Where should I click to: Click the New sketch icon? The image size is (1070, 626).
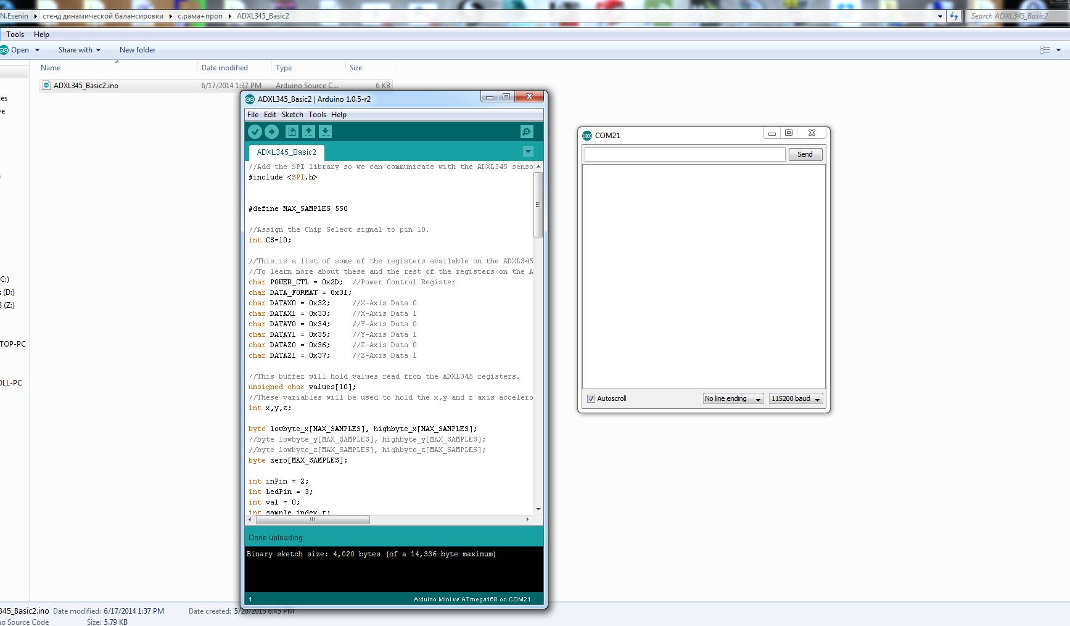[292, 131]
